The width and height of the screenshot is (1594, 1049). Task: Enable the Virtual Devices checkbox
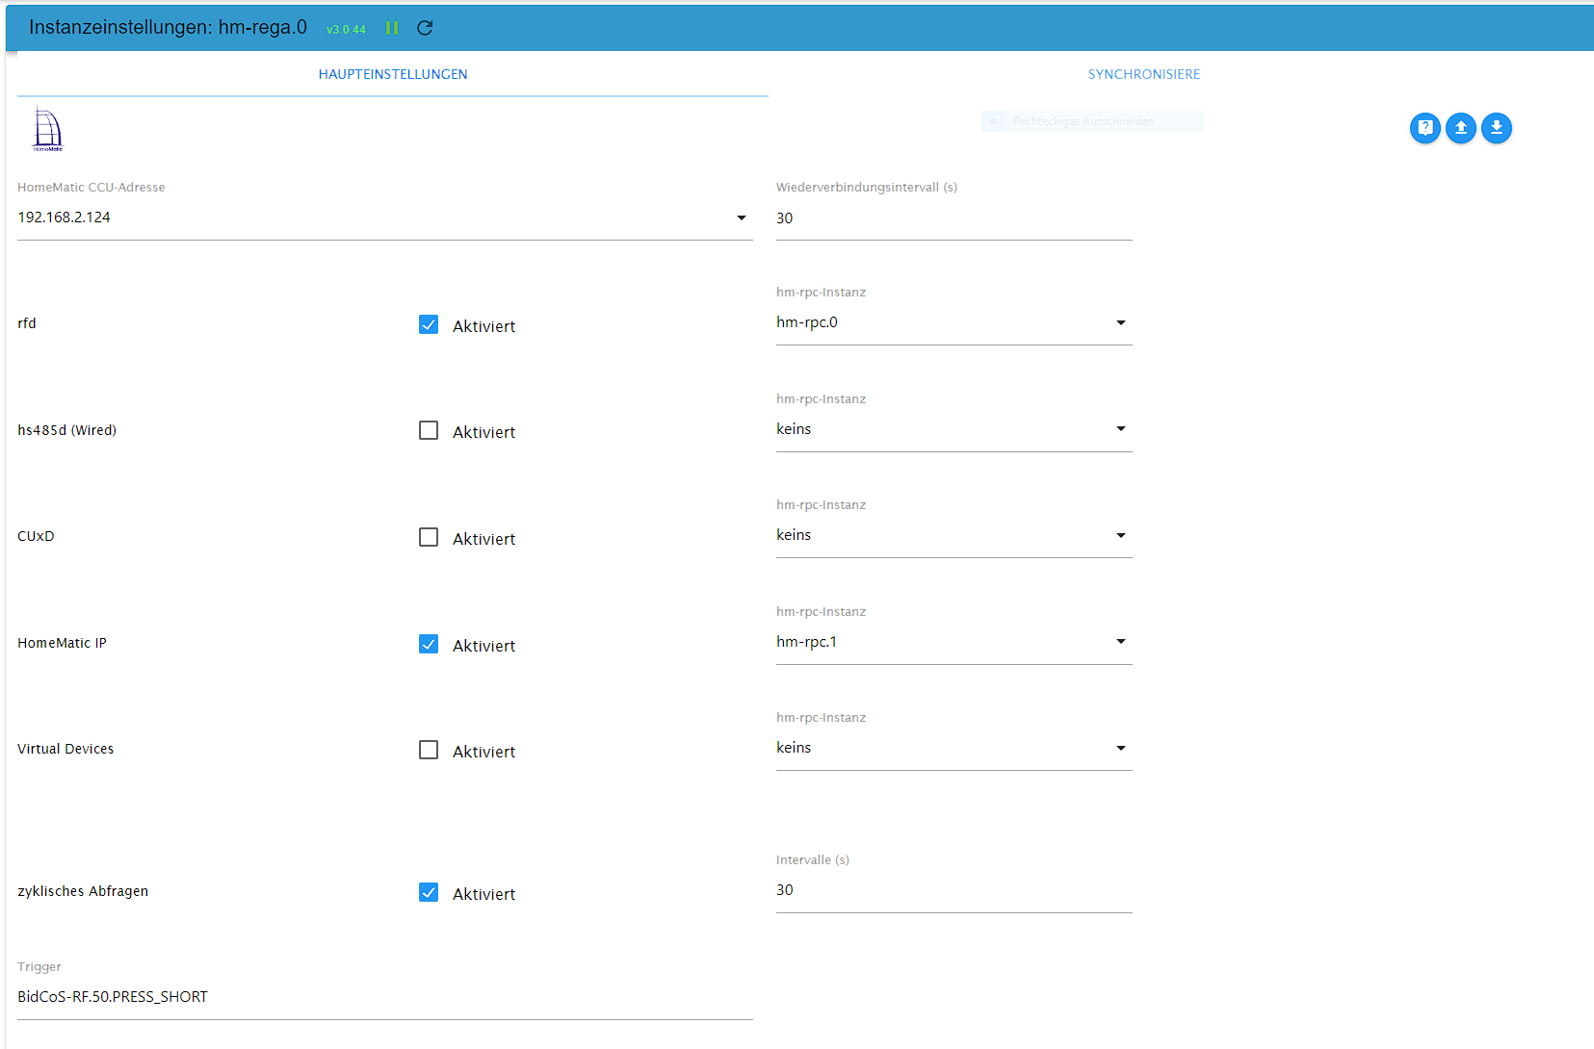(x=429, y=750)
